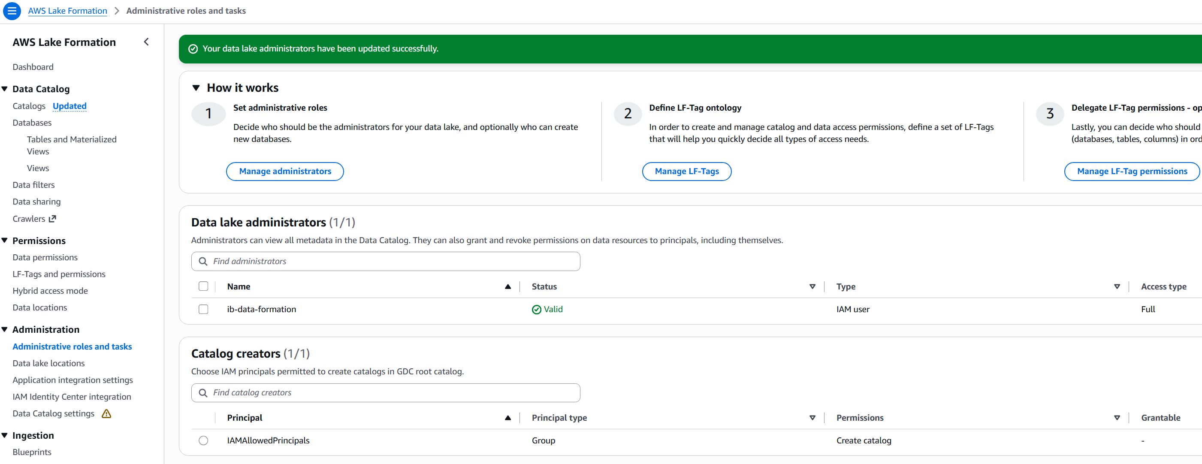1202x464 pixels.
Task: Collapse the AWS Lake Formation side panel
Action: (x=146, y=42)
